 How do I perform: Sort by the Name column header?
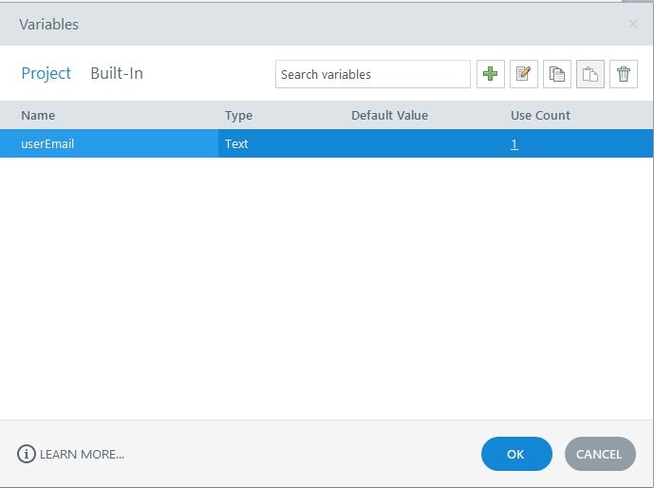pos(38,115)
